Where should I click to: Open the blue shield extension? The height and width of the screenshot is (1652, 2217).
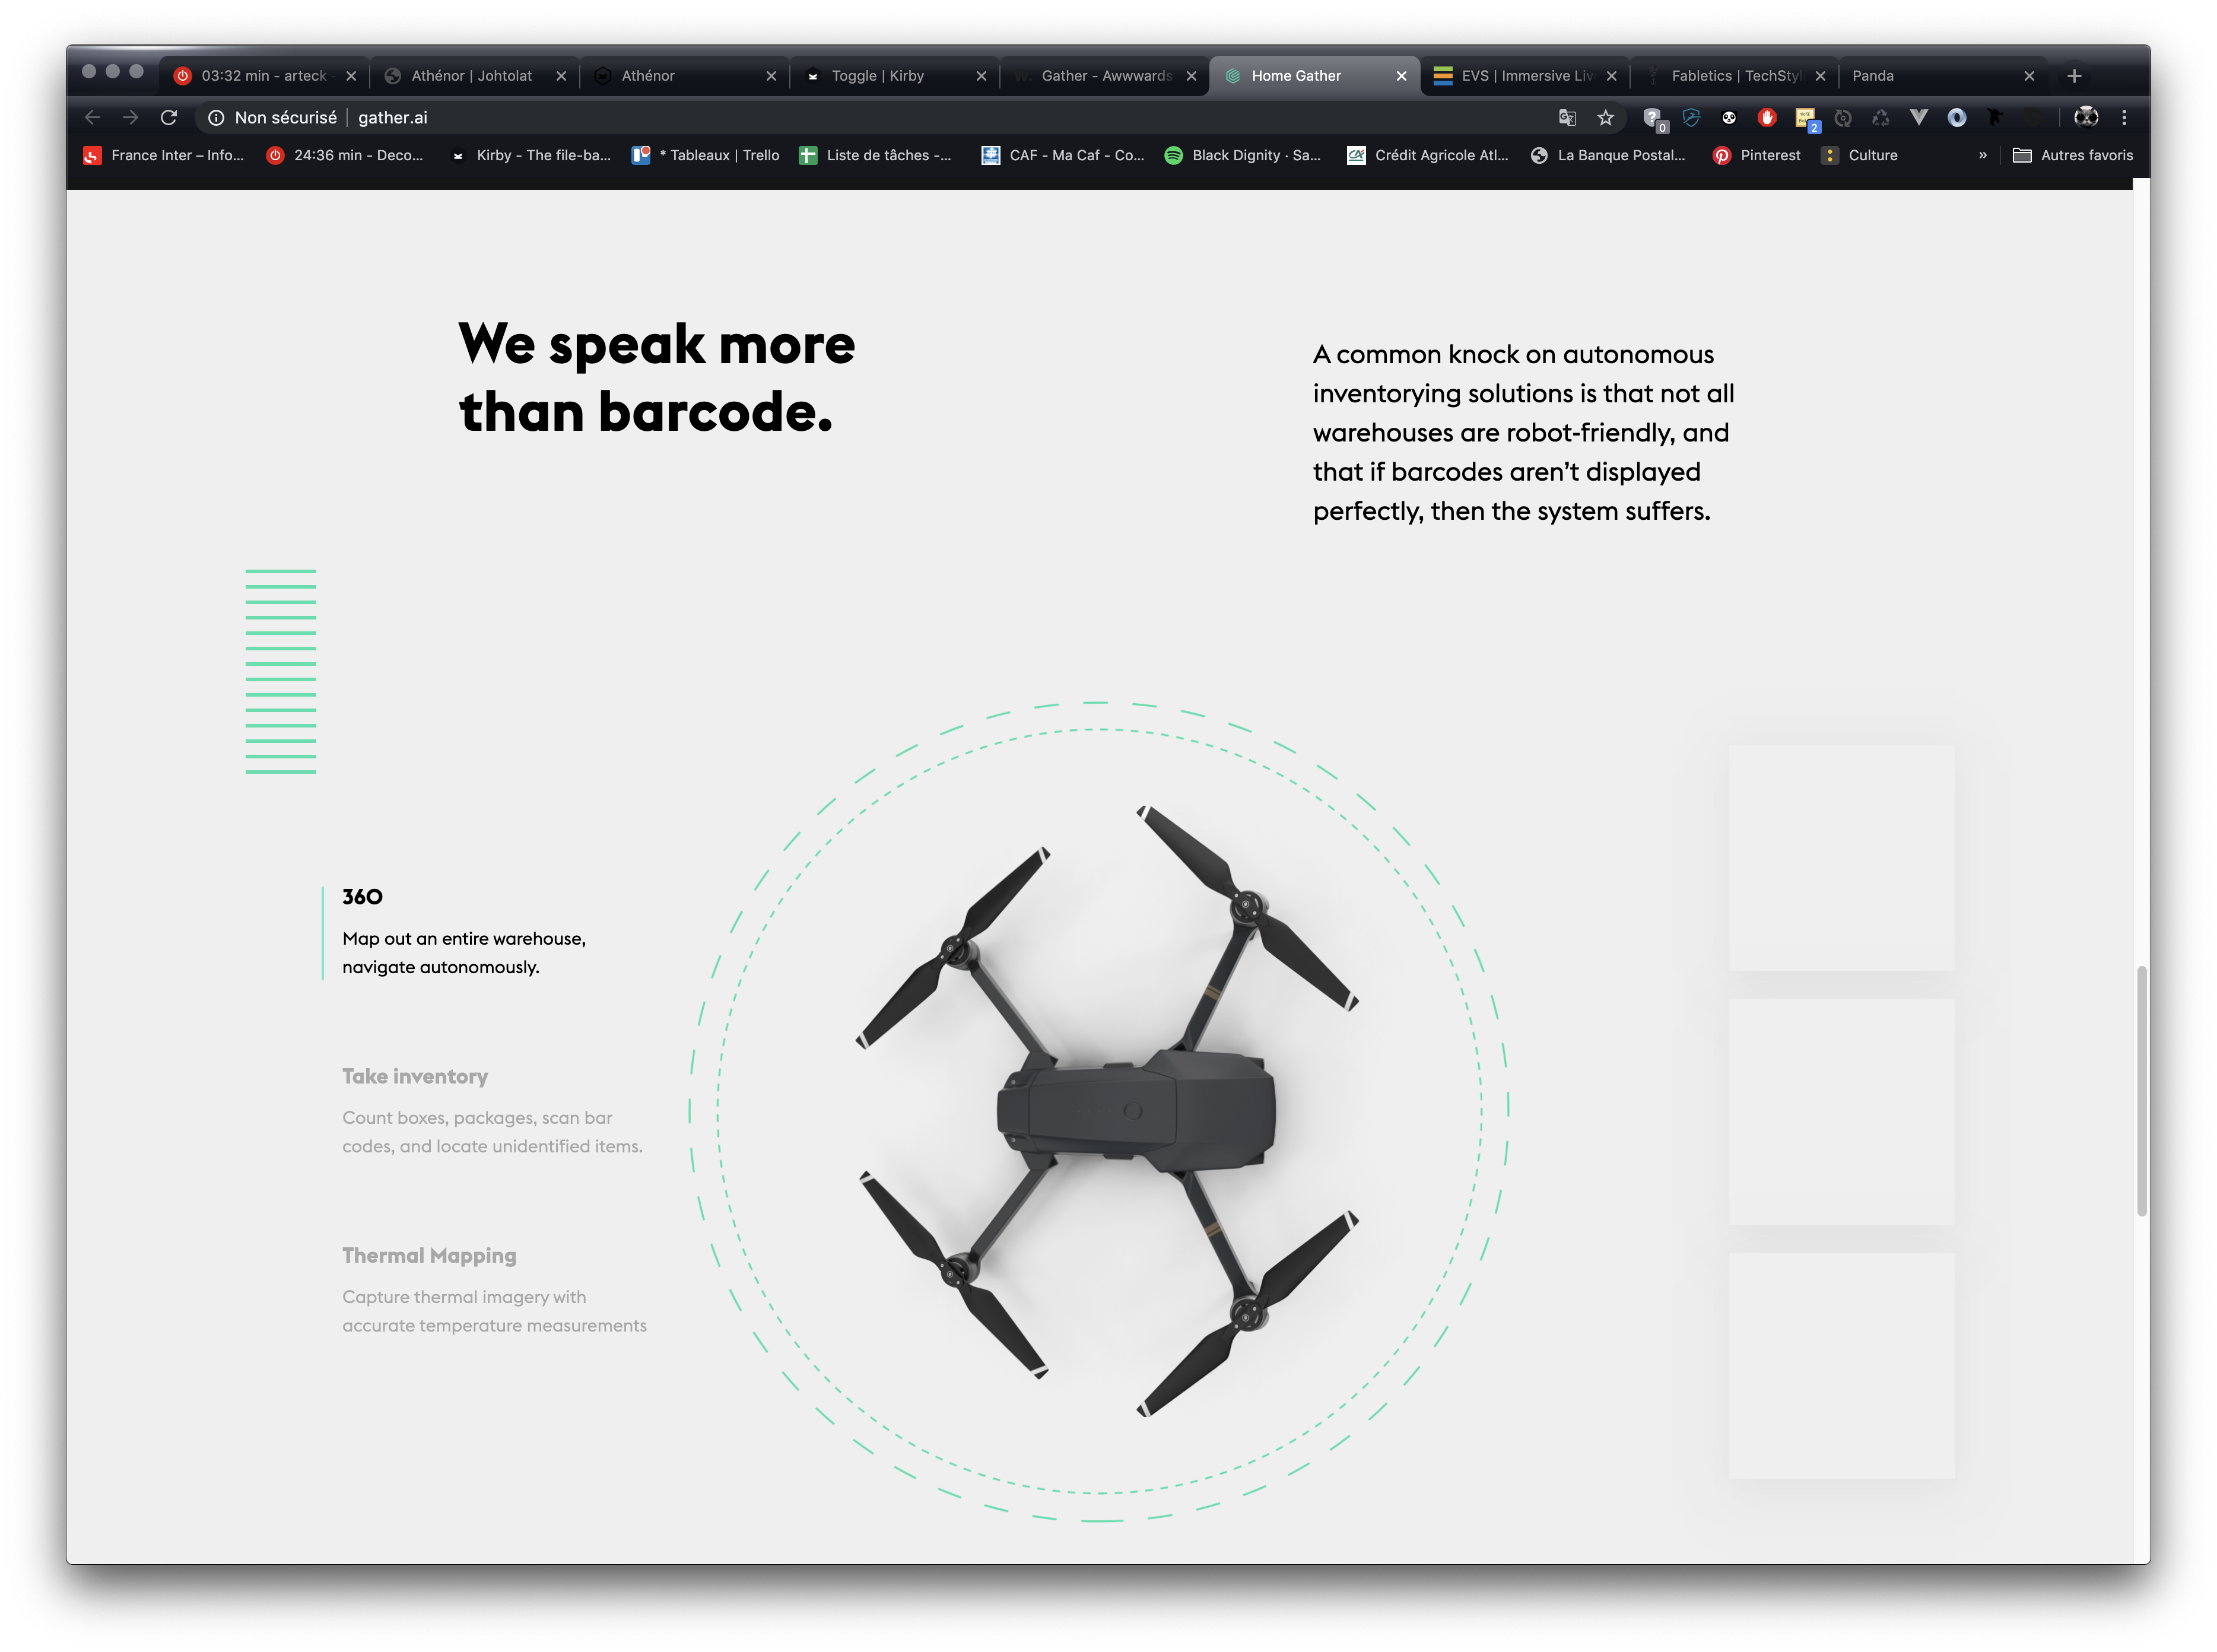tap(1691, 117)
